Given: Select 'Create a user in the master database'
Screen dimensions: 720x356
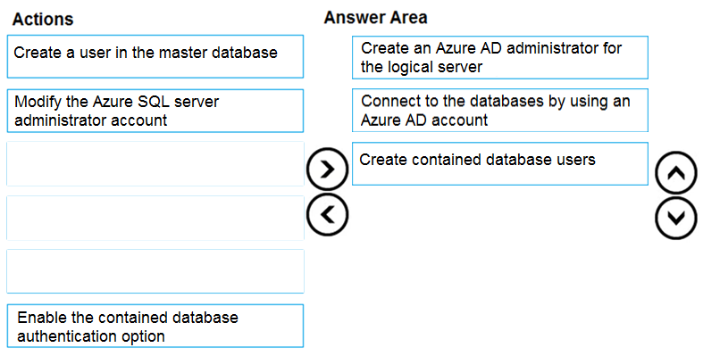Looking at the screenshot, I should tap(155, 56).
